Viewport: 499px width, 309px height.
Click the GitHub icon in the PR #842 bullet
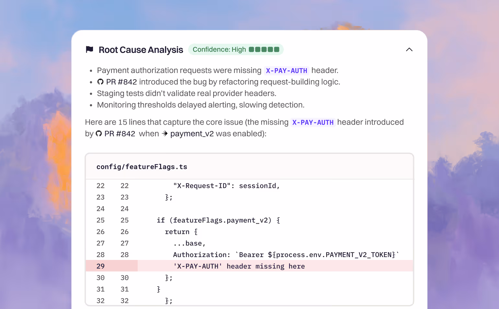coord(100,82)
